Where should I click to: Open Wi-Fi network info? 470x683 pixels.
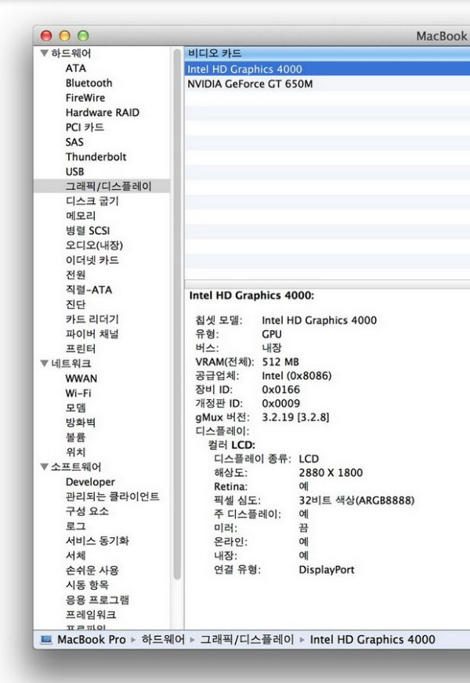point(78,394)
